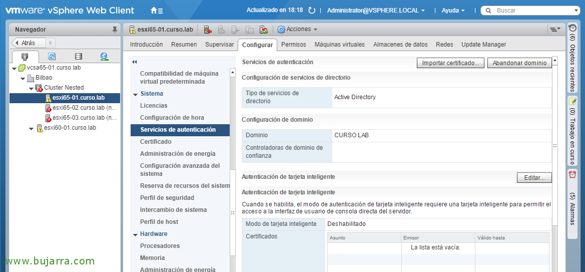Collapse the Cluster Nested node

(32, 88)
